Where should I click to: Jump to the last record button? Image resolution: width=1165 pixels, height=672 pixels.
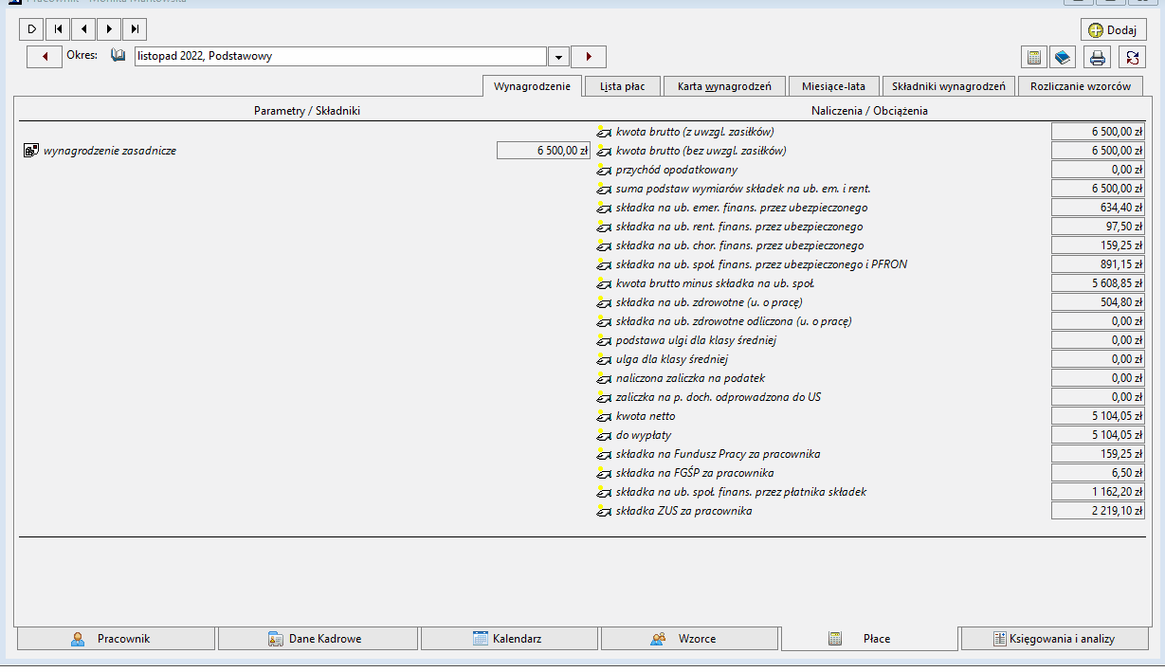pyautogui.click(x=136, y=29)
